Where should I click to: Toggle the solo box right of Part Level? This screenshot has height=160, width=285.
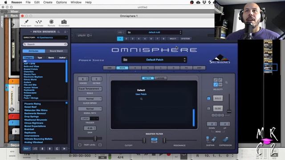100,145
